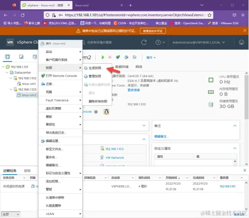This screenshot has width=249, height=218.
Task: Click the Pocket save icon in Firefox
Action: click(x=234, y=15)
